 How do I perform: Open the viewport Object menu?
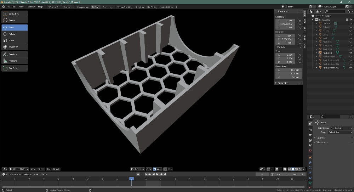coord(56,169)
